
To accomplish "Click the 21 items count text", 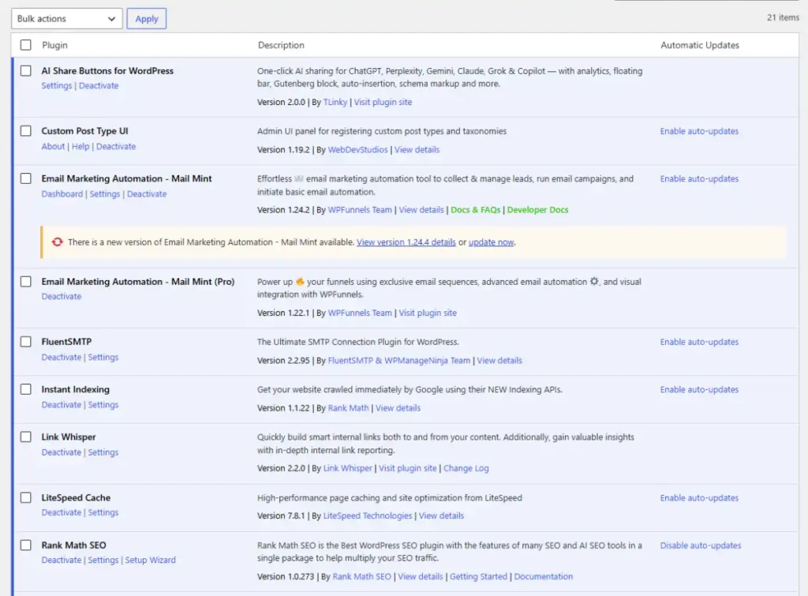I will click(x=783, y=17).
